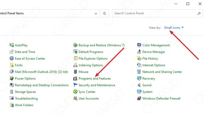204x115 pixels.
Task: Click Network and Sharing Center icon
Action: tap(139, 72)
